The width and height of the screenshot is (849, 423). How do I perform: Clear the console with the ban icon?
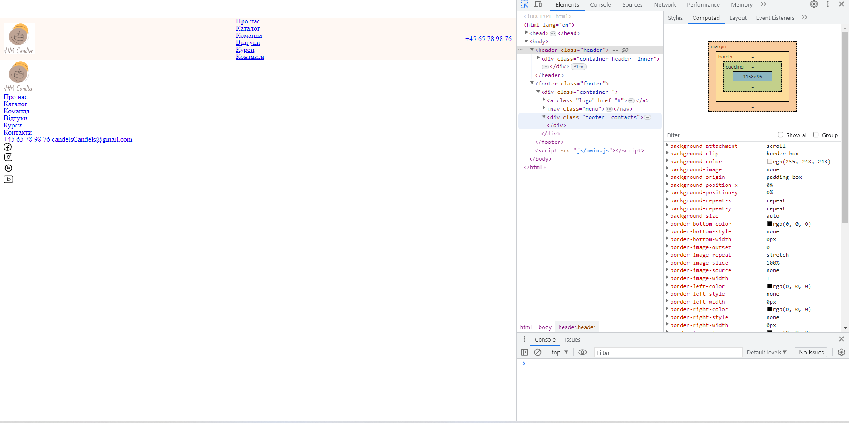click(x=538, y=352)
